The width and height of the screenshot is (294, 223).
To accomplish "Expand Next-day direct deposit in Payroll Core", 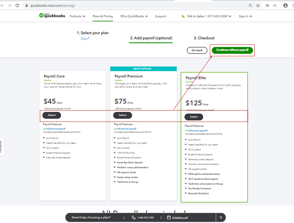I will tap(57, 158).
